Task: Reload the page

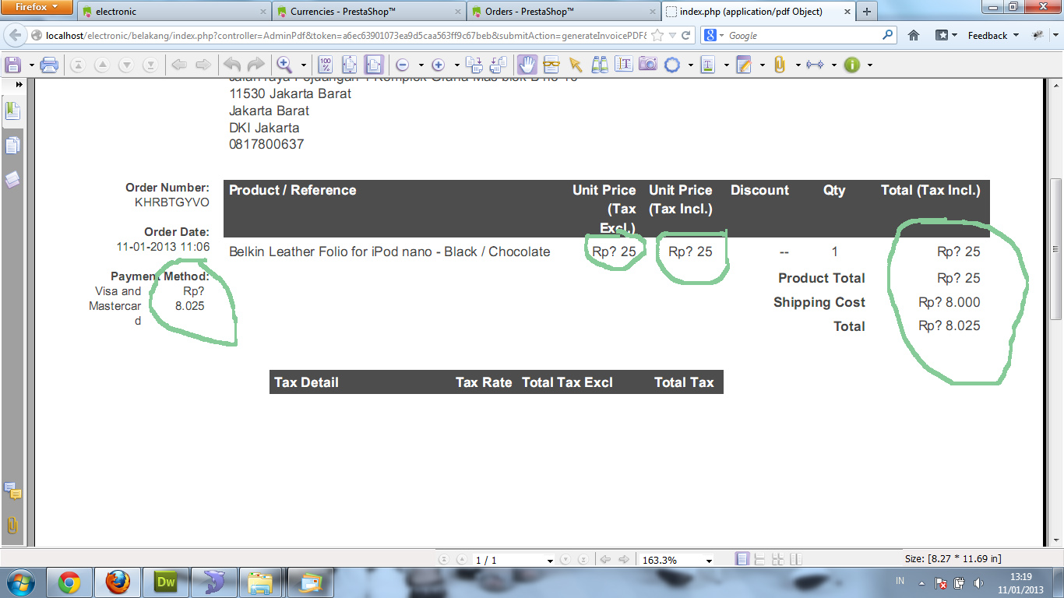Action: pyautogui.click(x=686, y=35)
